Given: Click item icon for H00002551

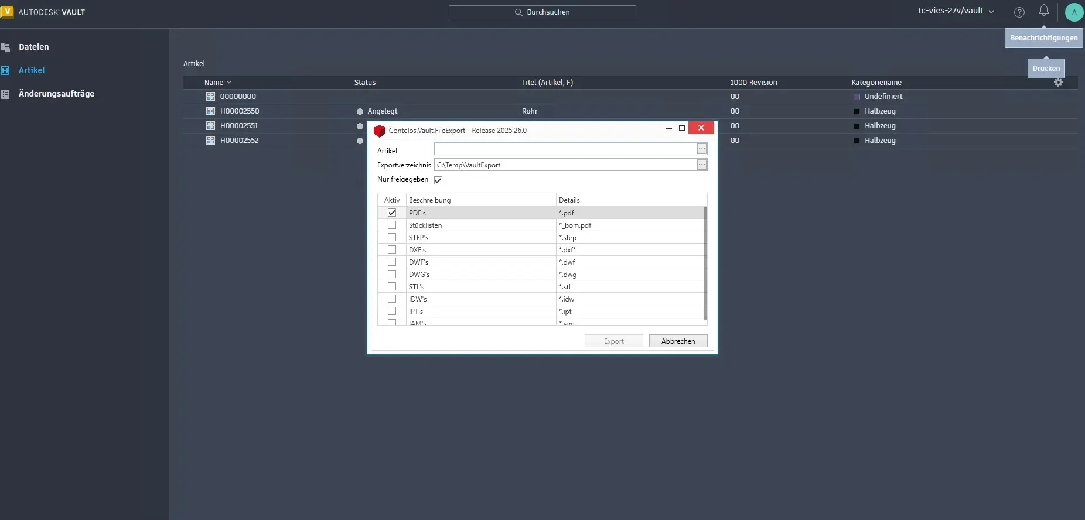Looking at the screenshot, I should (211, 126).
